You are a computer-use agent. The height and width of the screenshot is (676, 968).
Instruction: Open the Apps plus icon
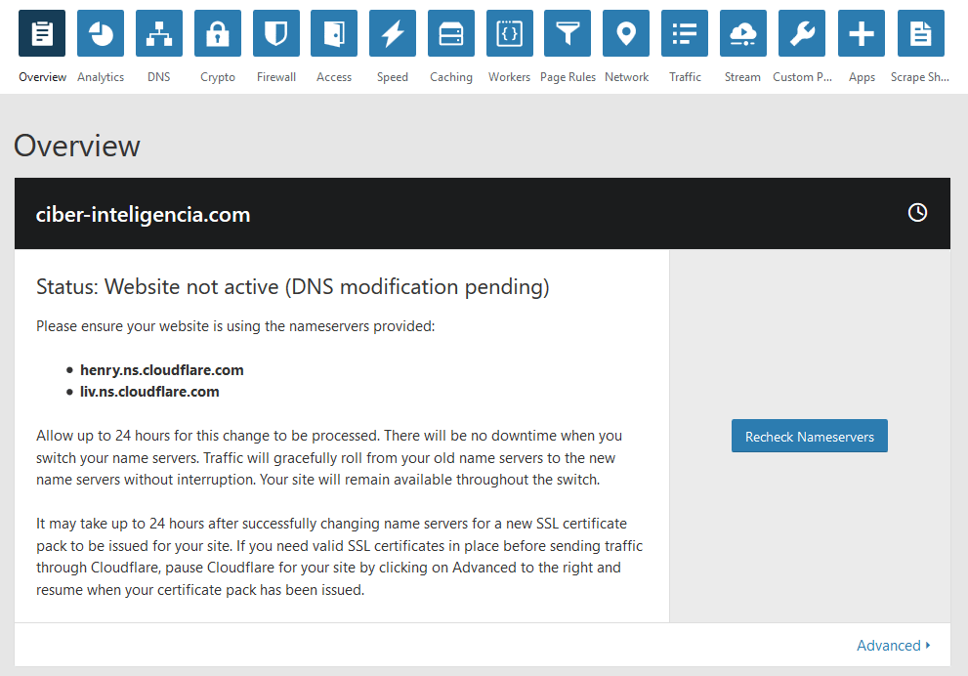click(x=862, y=33)
